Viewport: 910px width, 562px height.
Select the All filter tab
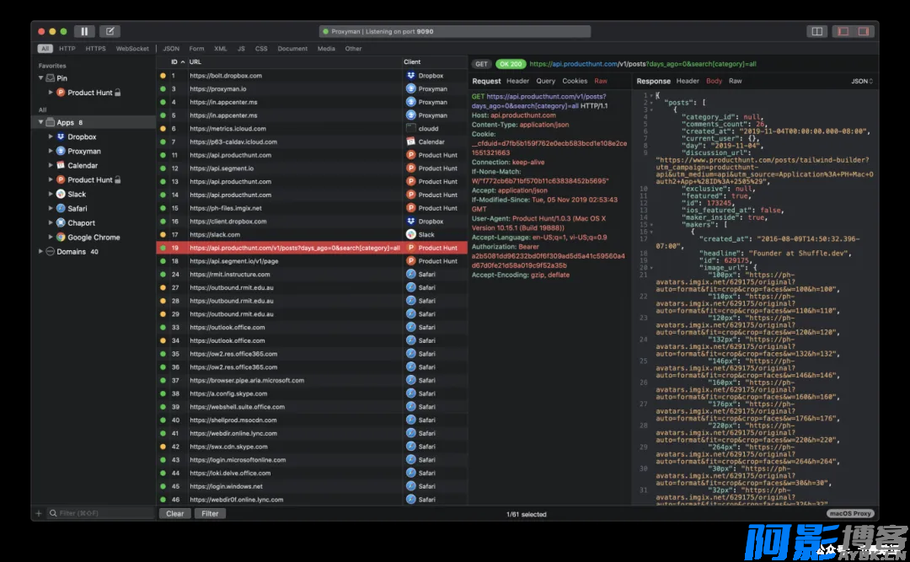45,49
